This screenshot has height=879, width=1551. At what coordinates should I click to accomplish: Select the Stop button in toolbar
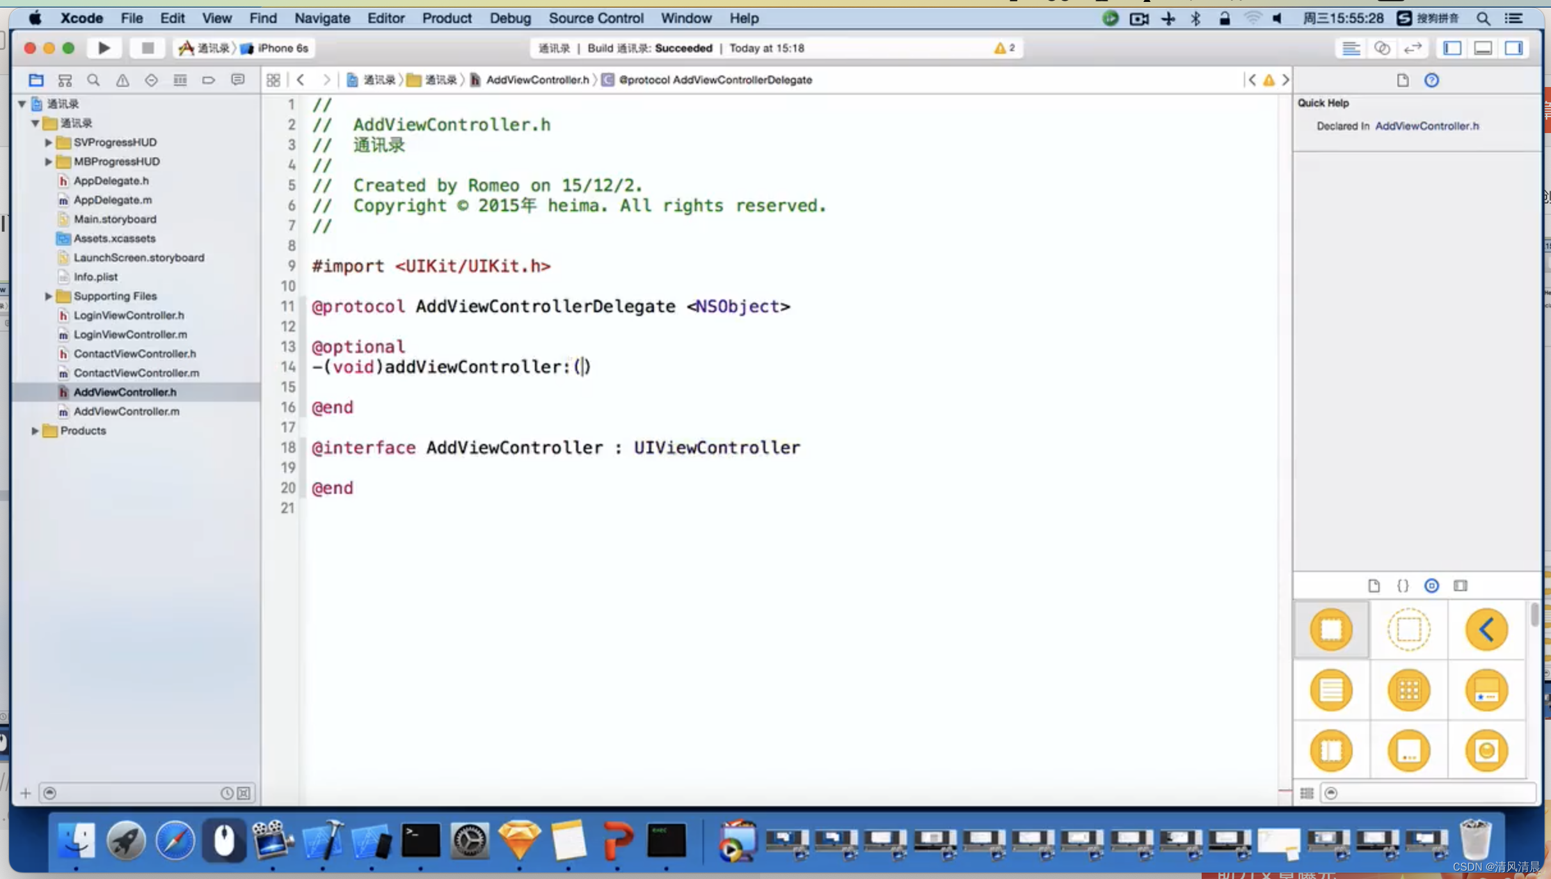(147, 48)
